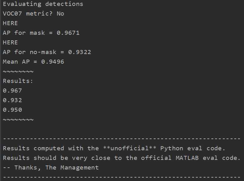
Task: Click the '-- Thanks, The Management' line
Action: pyautogui.click(x=51, y=168)
